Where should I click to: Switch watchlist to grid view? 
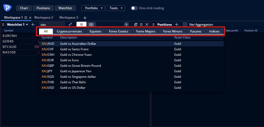91,24
